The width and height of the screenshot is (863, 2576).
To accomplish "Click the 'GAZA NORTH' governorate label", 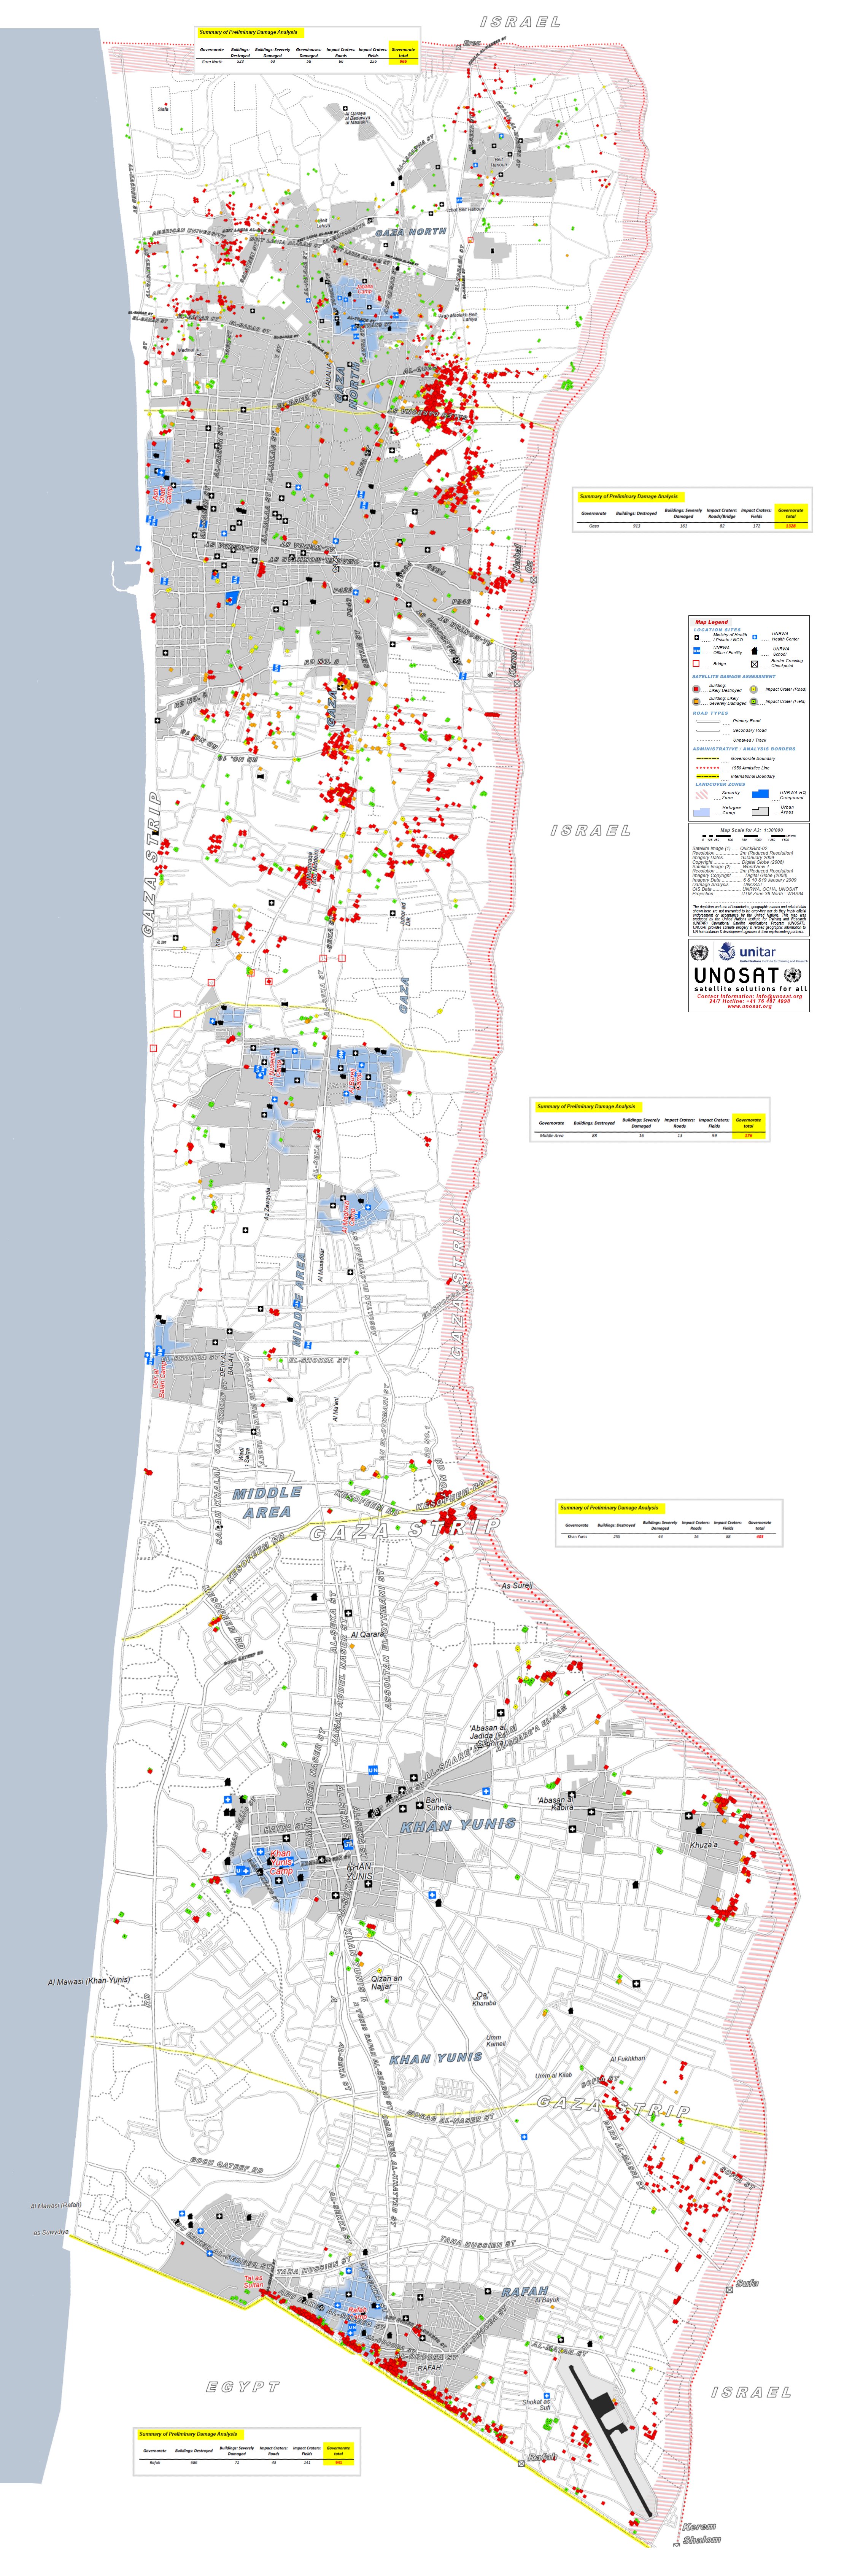I will click(x=411, y=232).
